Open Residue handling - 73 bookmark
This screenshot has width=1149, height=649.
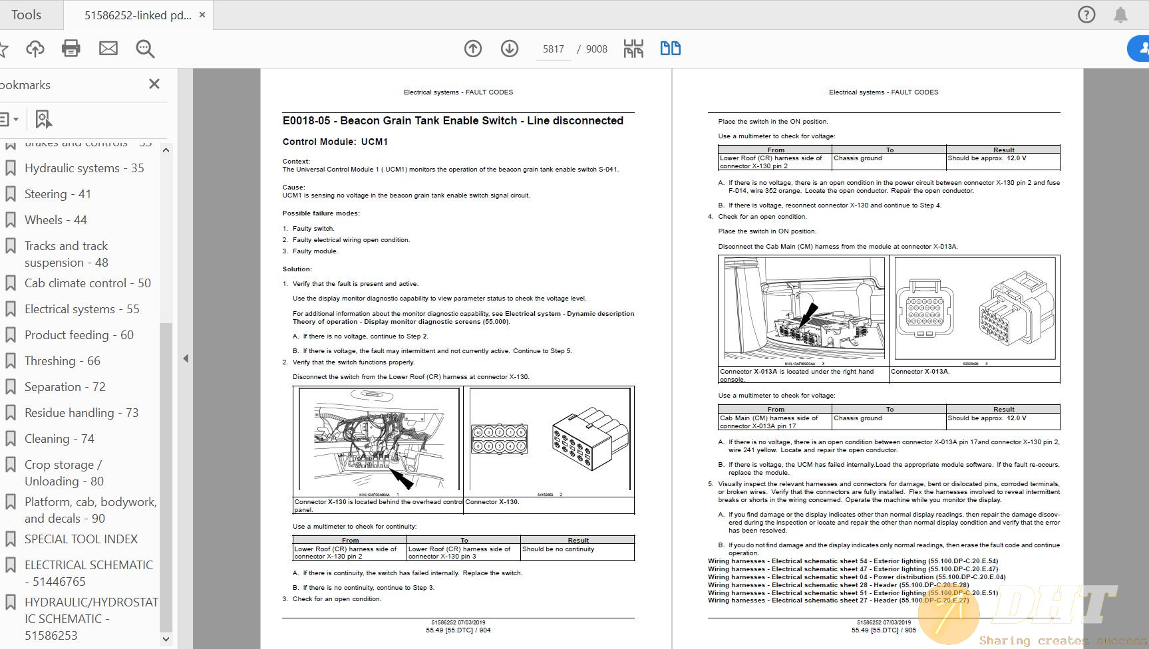82,413
